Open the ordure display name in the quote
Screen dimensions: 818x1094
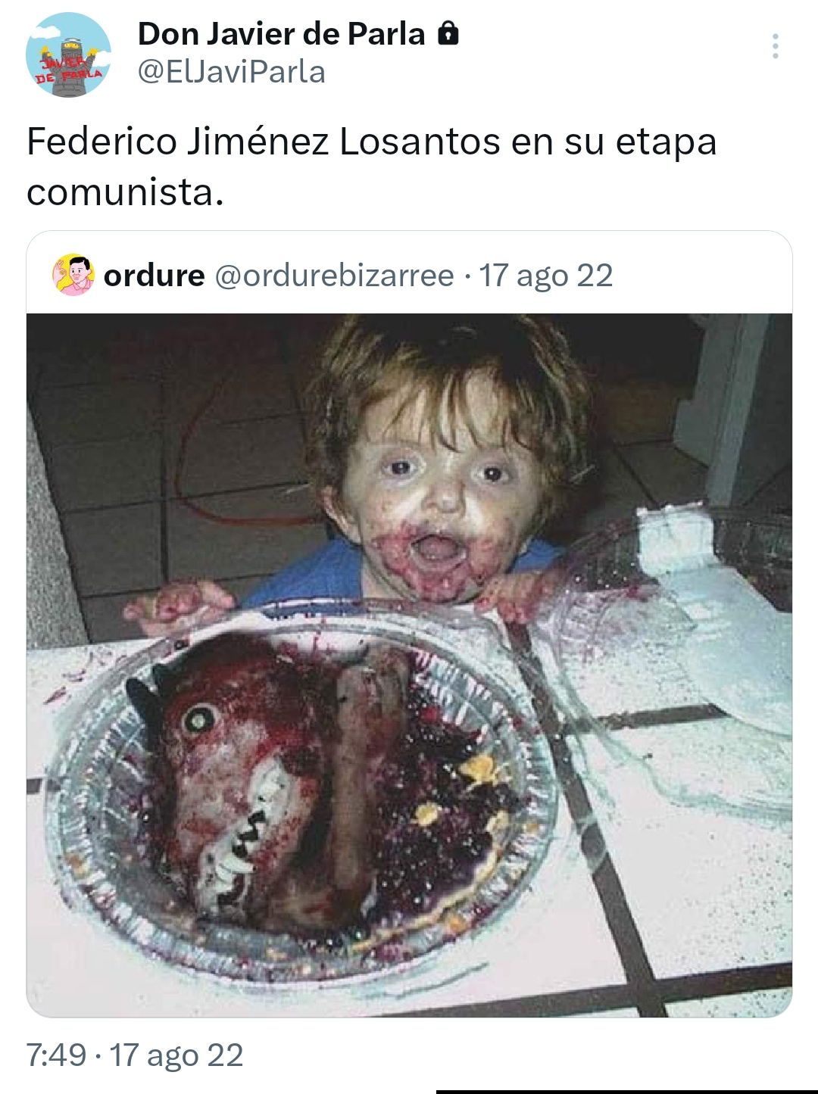click(154, 276)
